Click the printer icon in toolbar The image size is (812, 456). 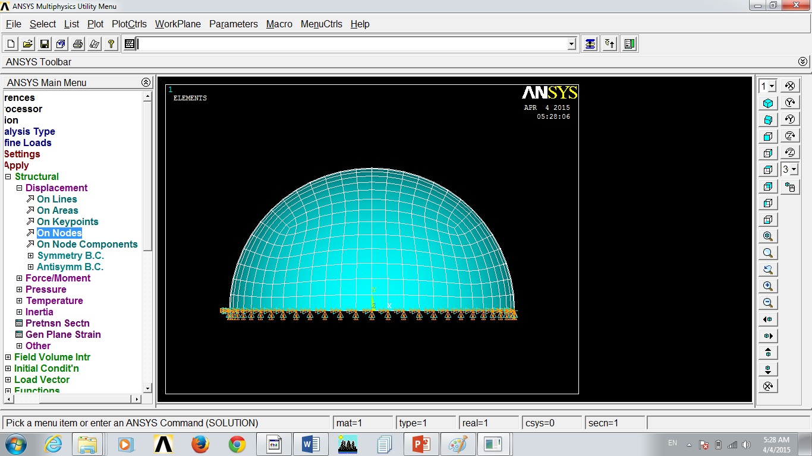pos(78,44)
